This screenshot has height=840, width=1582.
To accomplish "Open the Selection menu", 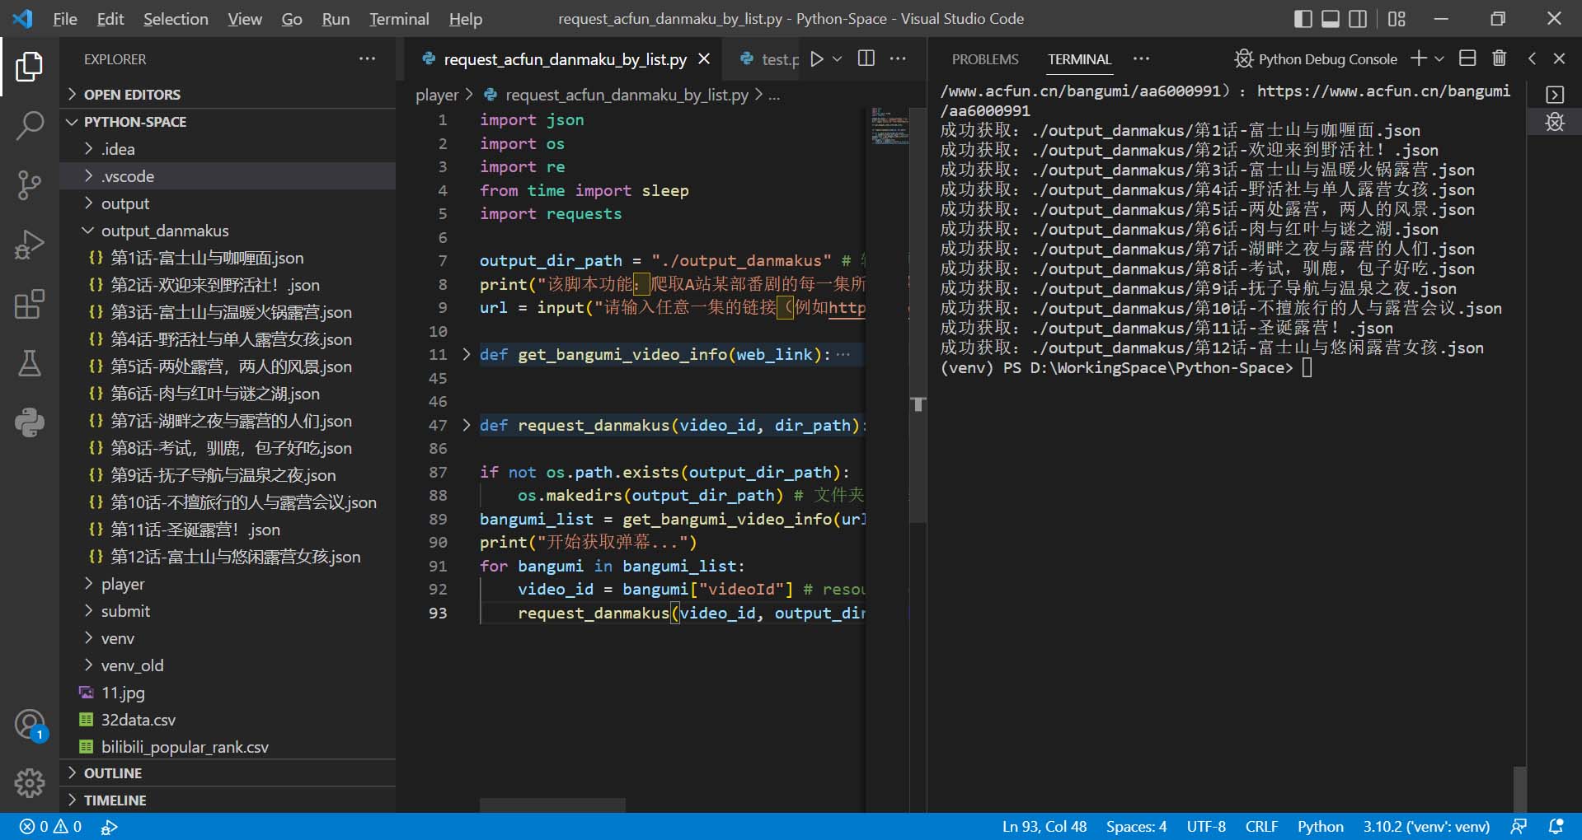I will tap(176, 19).
